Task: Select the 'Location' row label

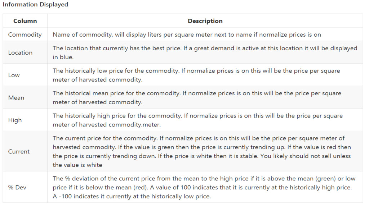Action: click(x=20, y=52)
